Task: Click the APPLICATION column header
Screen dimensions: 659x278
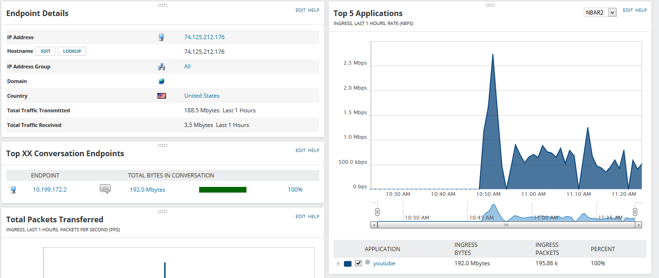Action: click(382, 249)
